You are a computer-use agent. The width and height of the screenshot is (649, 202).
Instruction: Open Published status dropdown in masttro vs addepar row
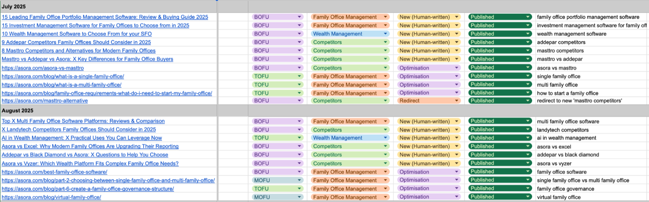pos(500,59)
